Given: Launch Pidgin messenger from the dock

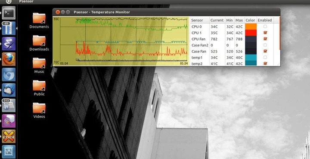Looking at the screenshot, I should (x=9, y=121).
